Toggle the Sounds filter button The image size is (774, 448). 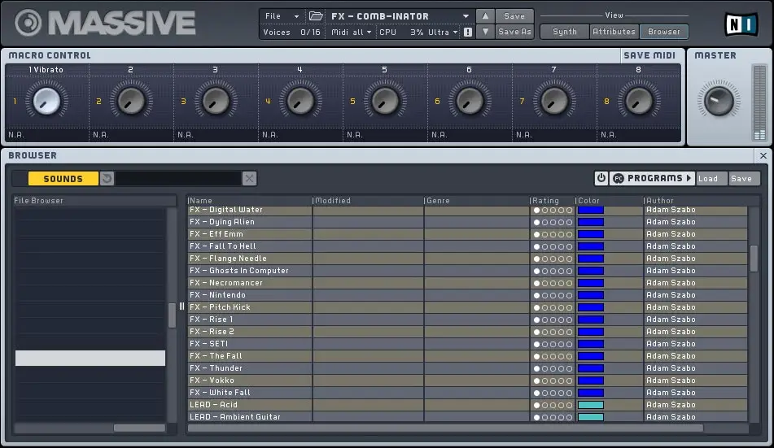[63, 179]
